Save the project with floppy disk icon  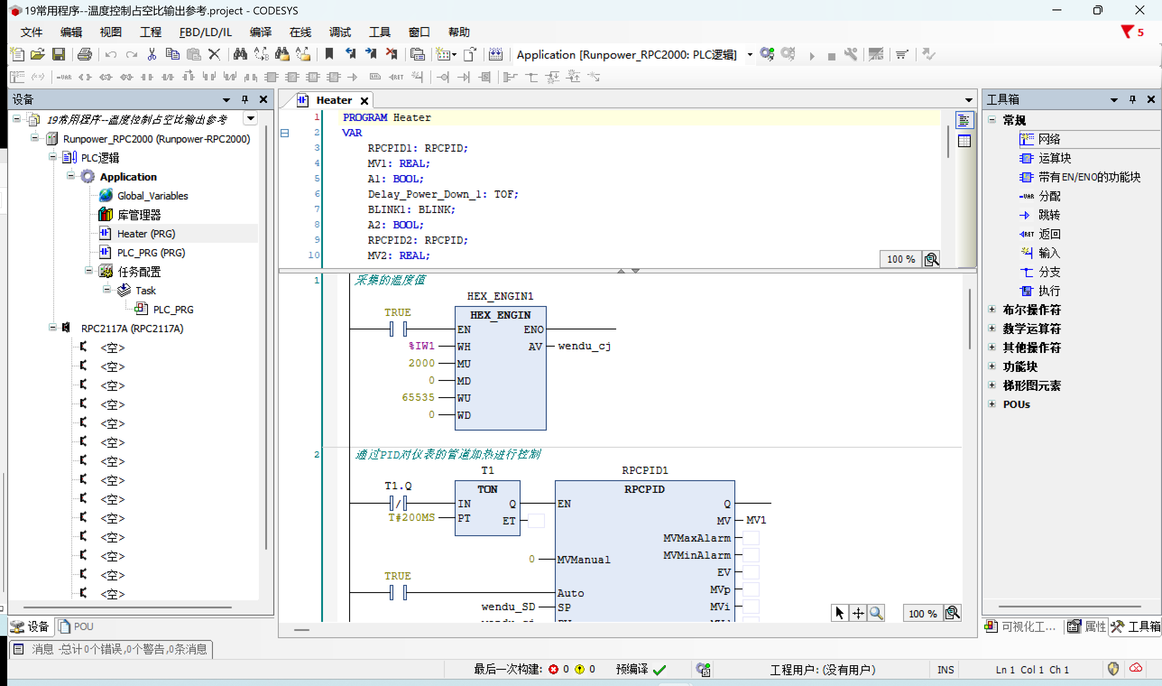point(59,55)
